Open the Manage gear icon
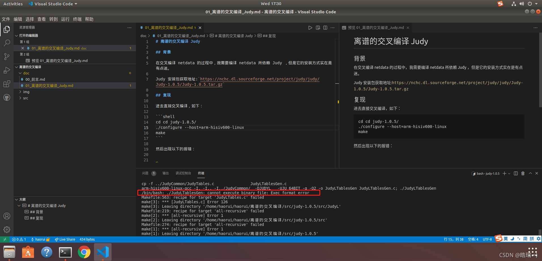Screen dimensions: 542x261 click(x=7, y=230)
